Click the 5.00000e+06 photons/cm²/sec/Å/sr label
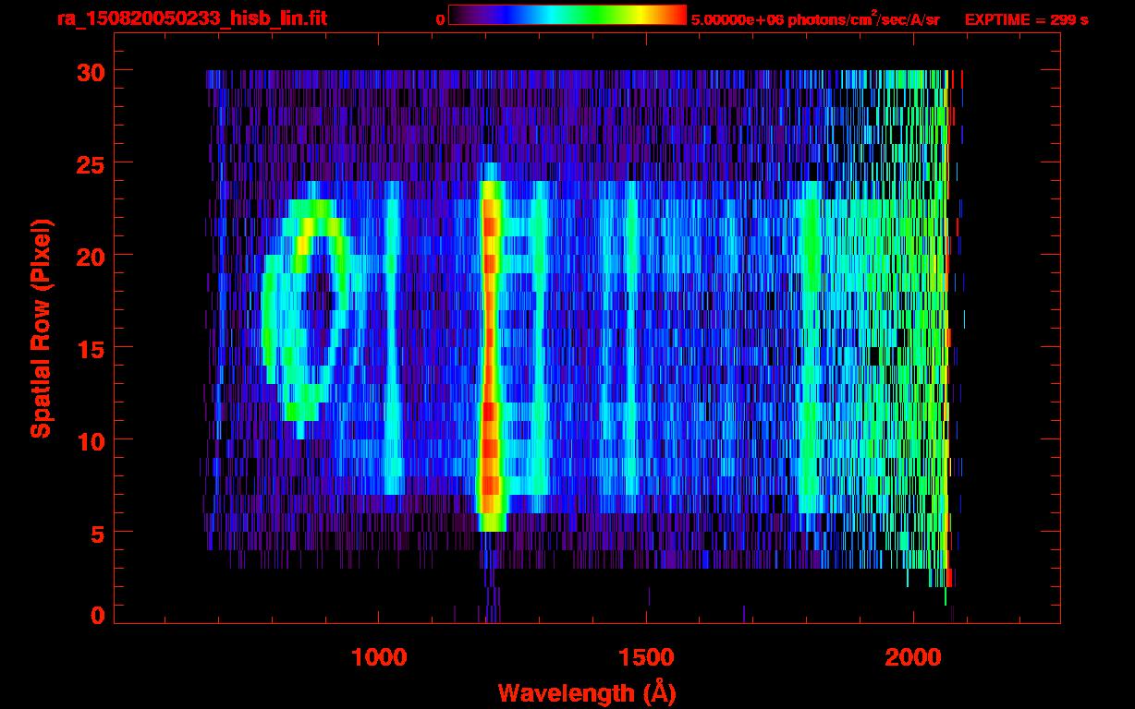 tap(814, 18)
